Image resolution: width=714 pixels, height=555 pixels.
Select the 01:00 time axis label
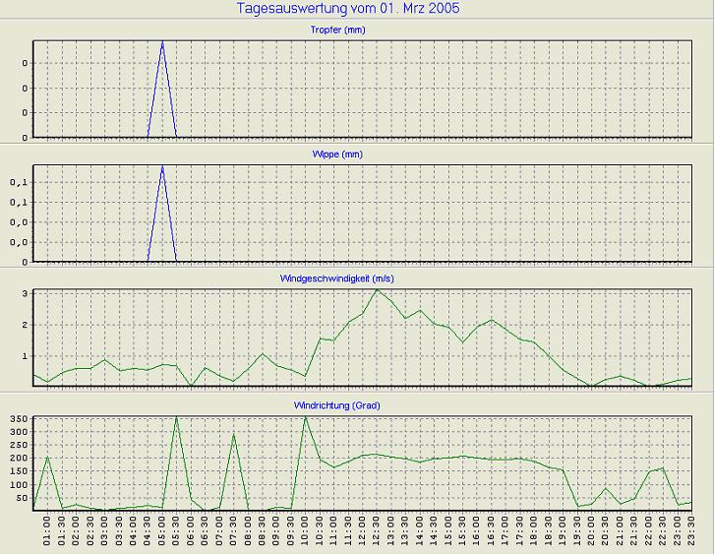click(x=47, y=532)
